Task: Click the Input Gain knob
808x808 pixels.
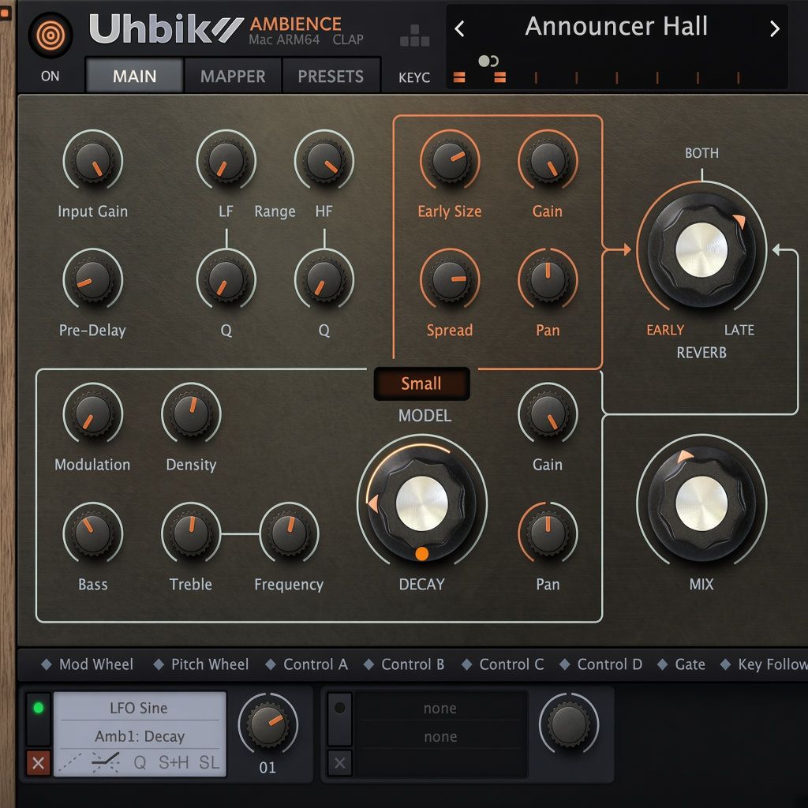Action: tap(93, 160)
